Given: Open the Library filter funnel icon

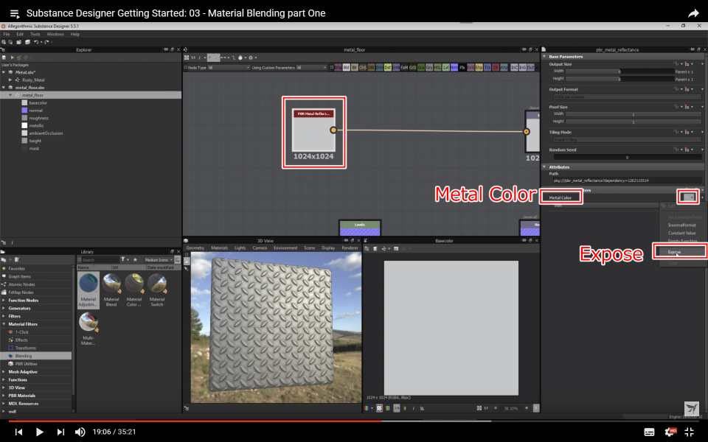Looking at the screenshot, I should point(123,260).
